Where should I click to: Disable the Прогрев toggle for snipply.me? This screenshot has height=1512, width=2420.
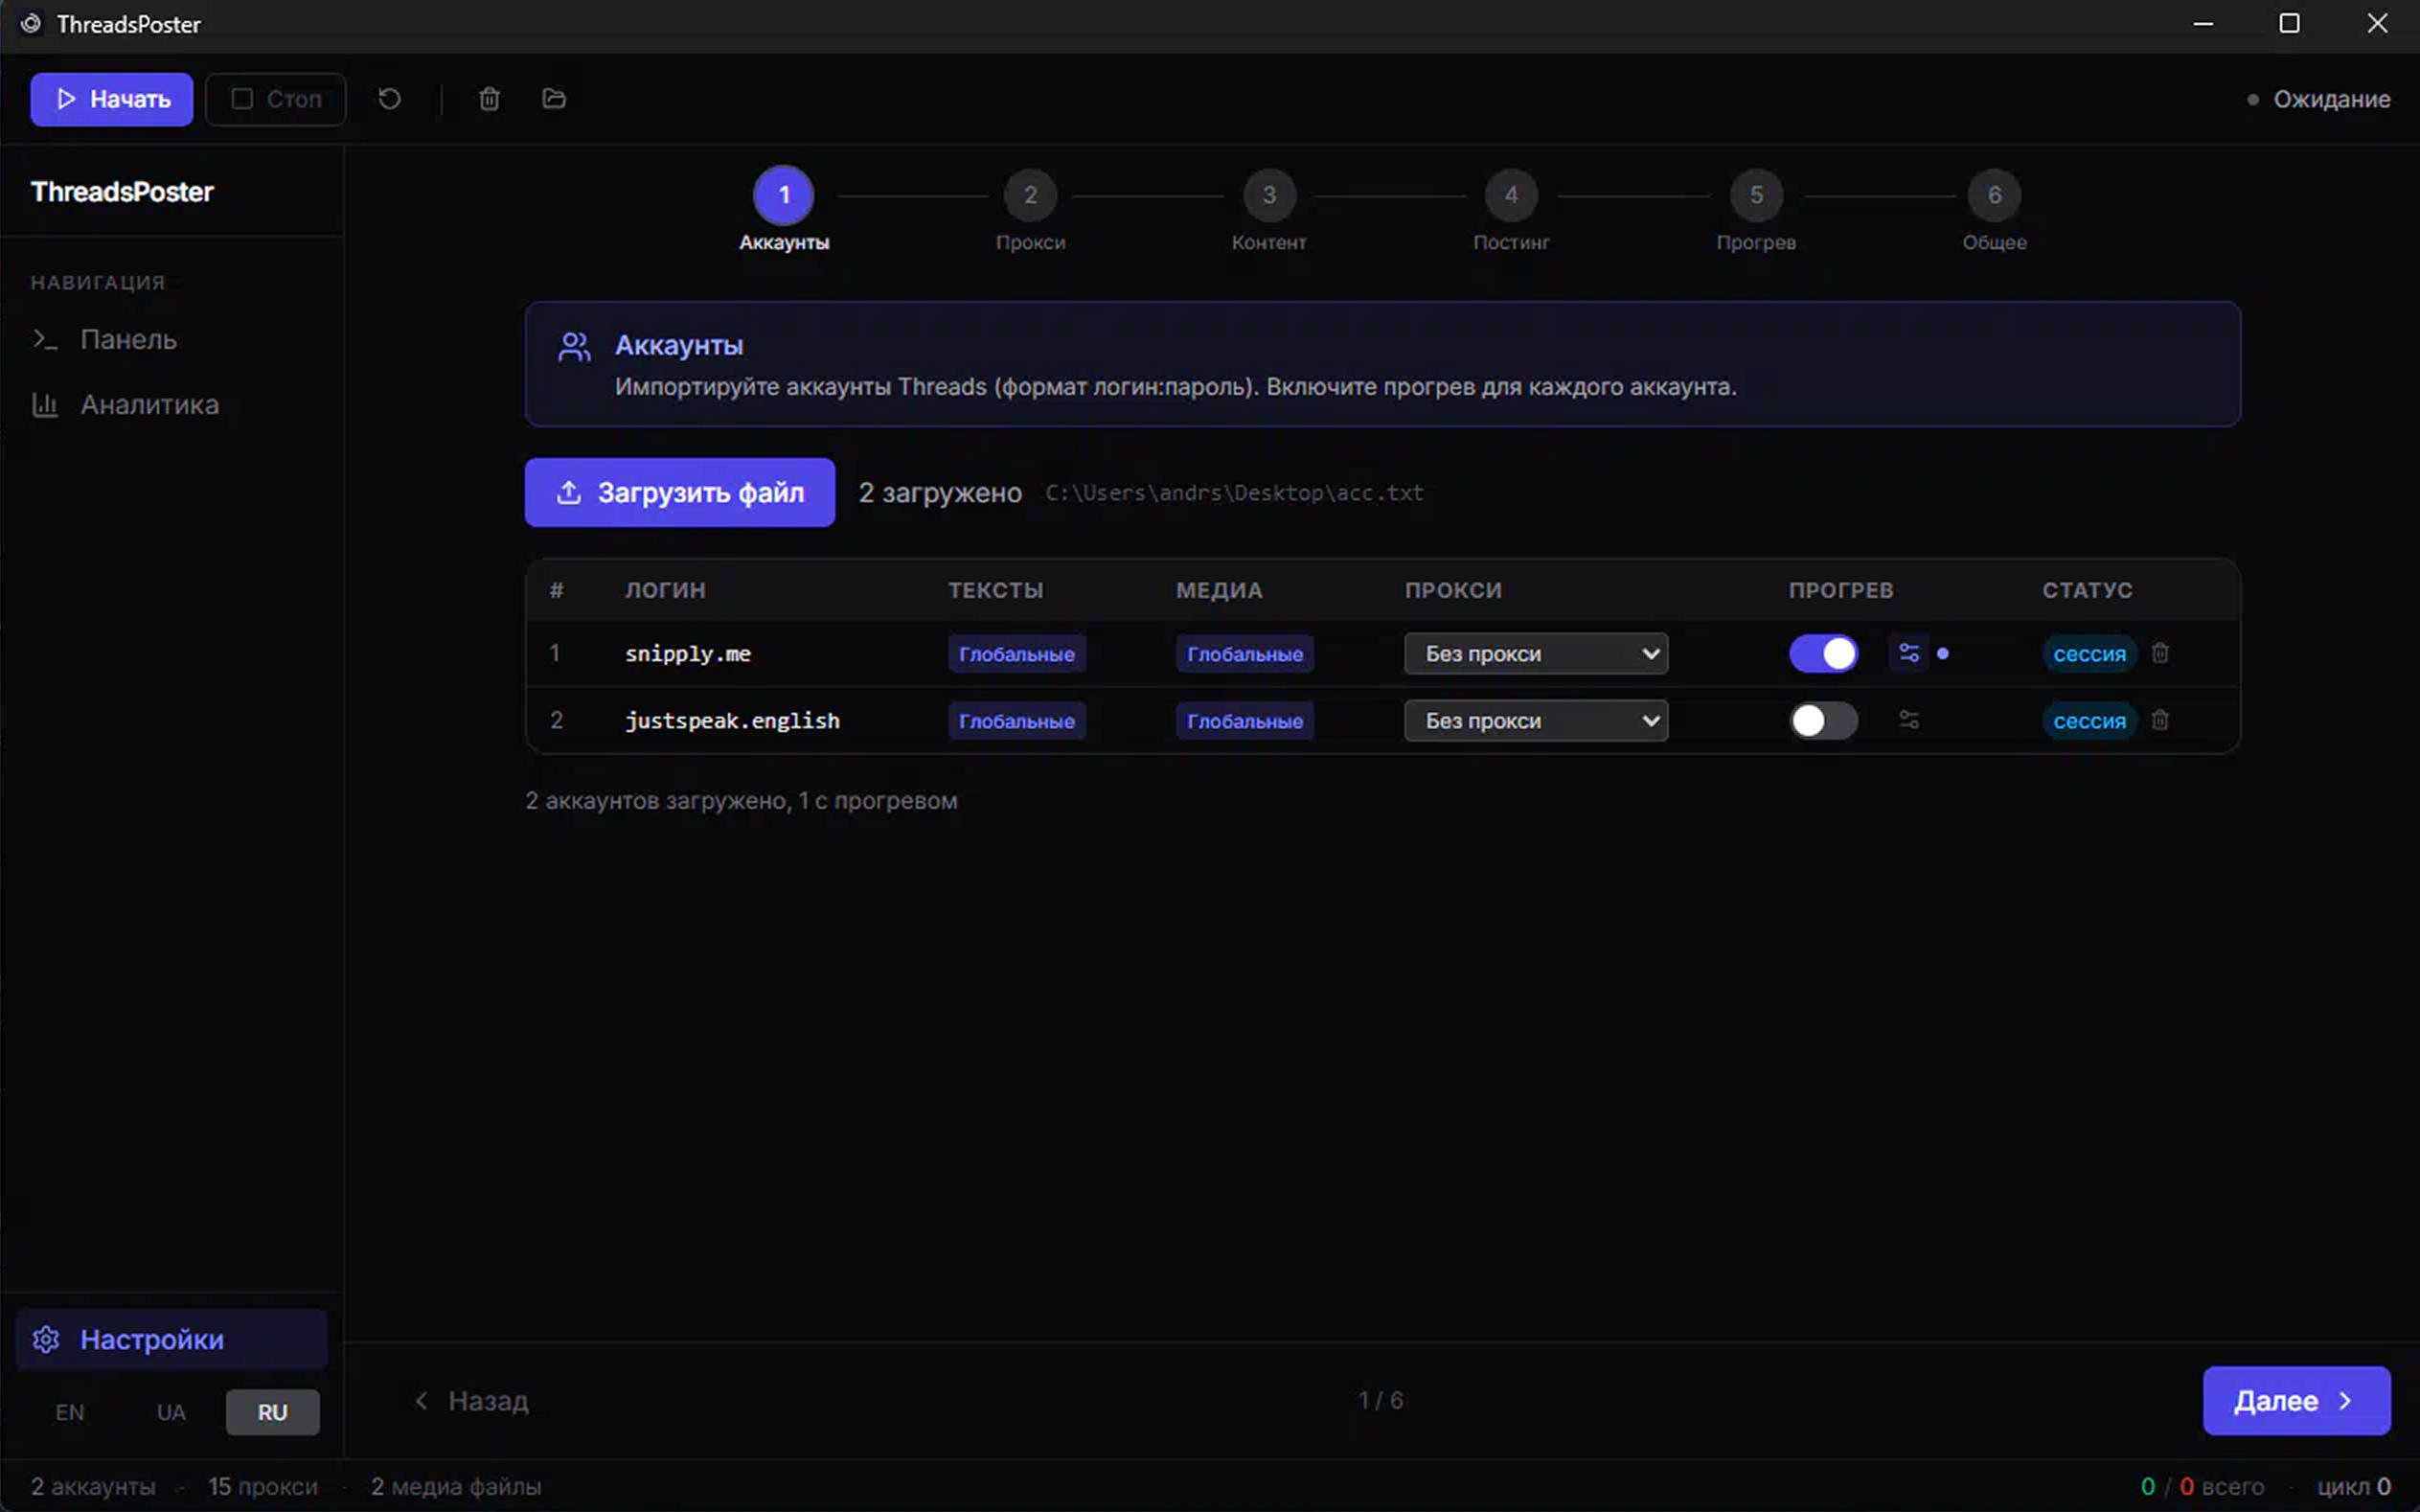tap(1824, 653)
